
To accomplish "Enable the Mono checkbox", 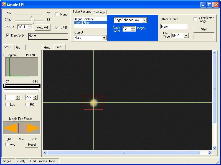I will click(57, 14).
